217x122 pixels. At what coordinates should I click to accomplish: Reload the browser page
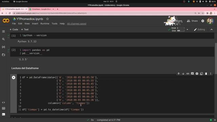[x=10, y=13]
